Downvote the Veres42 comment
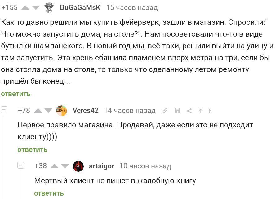The image size is (276, 199). [48, 111]
